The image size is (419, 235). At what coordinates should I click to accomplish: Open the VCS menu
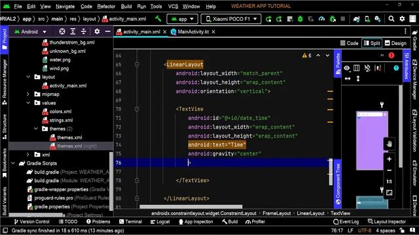173,7
